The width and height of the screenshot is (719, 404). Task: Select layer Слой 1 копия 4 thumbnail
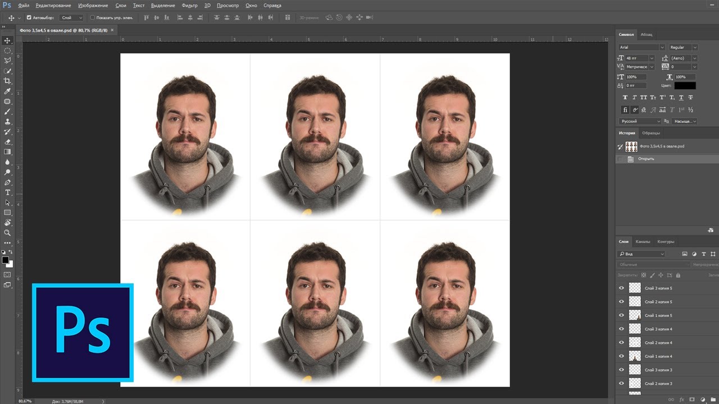pos(635,356)
